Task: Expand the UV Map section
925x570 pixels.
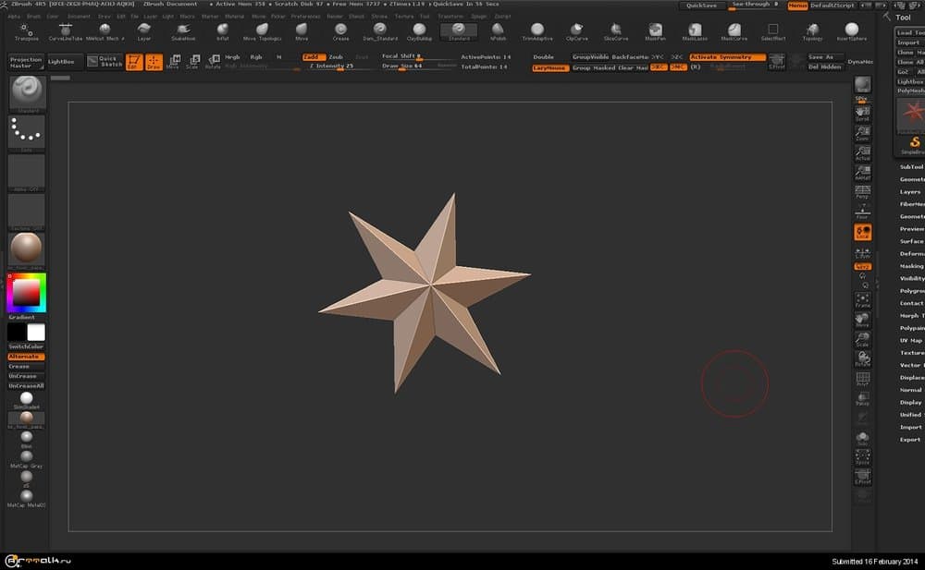Action: click(x=911, y=340)
